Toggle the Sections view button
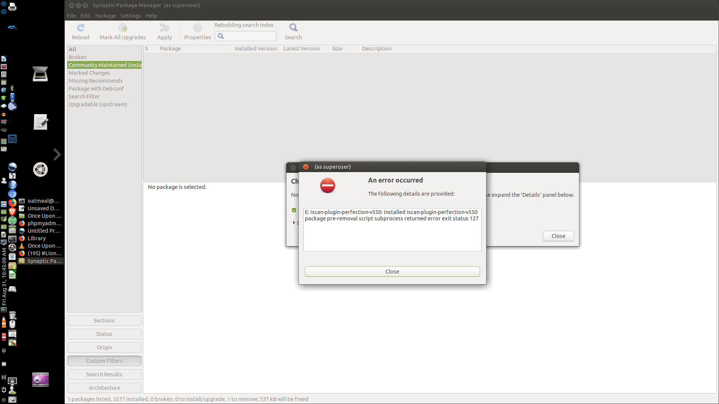Viewport: 719px width, 404px height. pyautogui.click(x=104, y=321)
